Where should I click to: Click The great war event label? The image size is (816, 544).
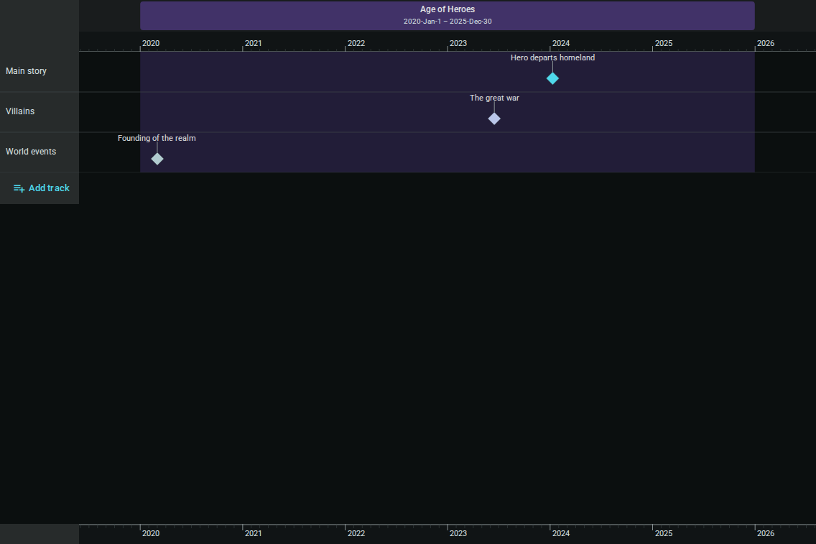tap(494, 98)
